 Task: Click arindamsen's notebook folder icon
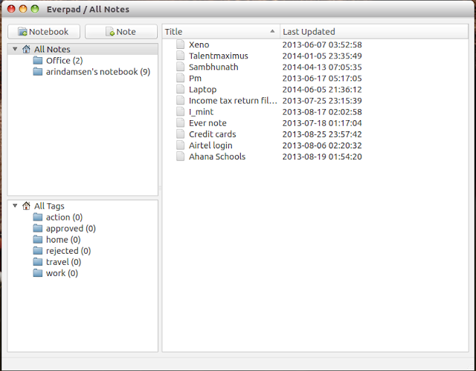(38, 71)
